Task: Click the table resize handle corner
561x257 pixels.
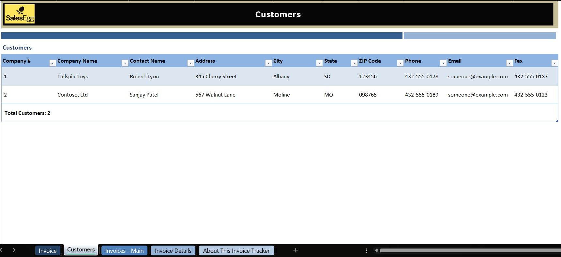Action: 557,121
